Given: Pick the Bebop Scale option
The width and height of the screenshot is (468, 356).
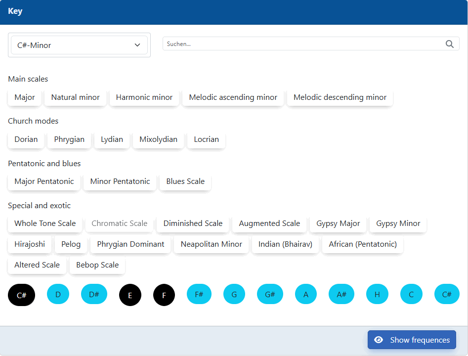Looking at the screenshot, I should pyautogui.click(x=97, y=265).
